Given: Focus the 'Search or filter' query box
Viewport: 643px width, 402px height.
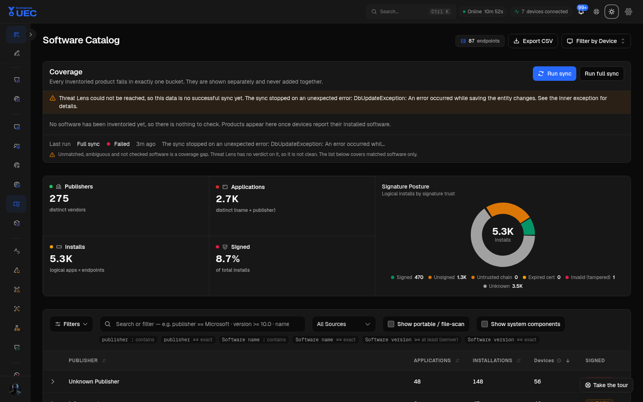Looking at the screenshot, I should pyautogui.click(x=203, y=324).
